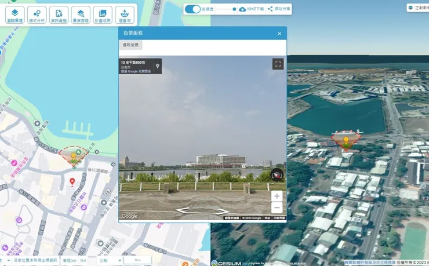Click the street view compass
The image size is (429, 266).
point(277,175)
